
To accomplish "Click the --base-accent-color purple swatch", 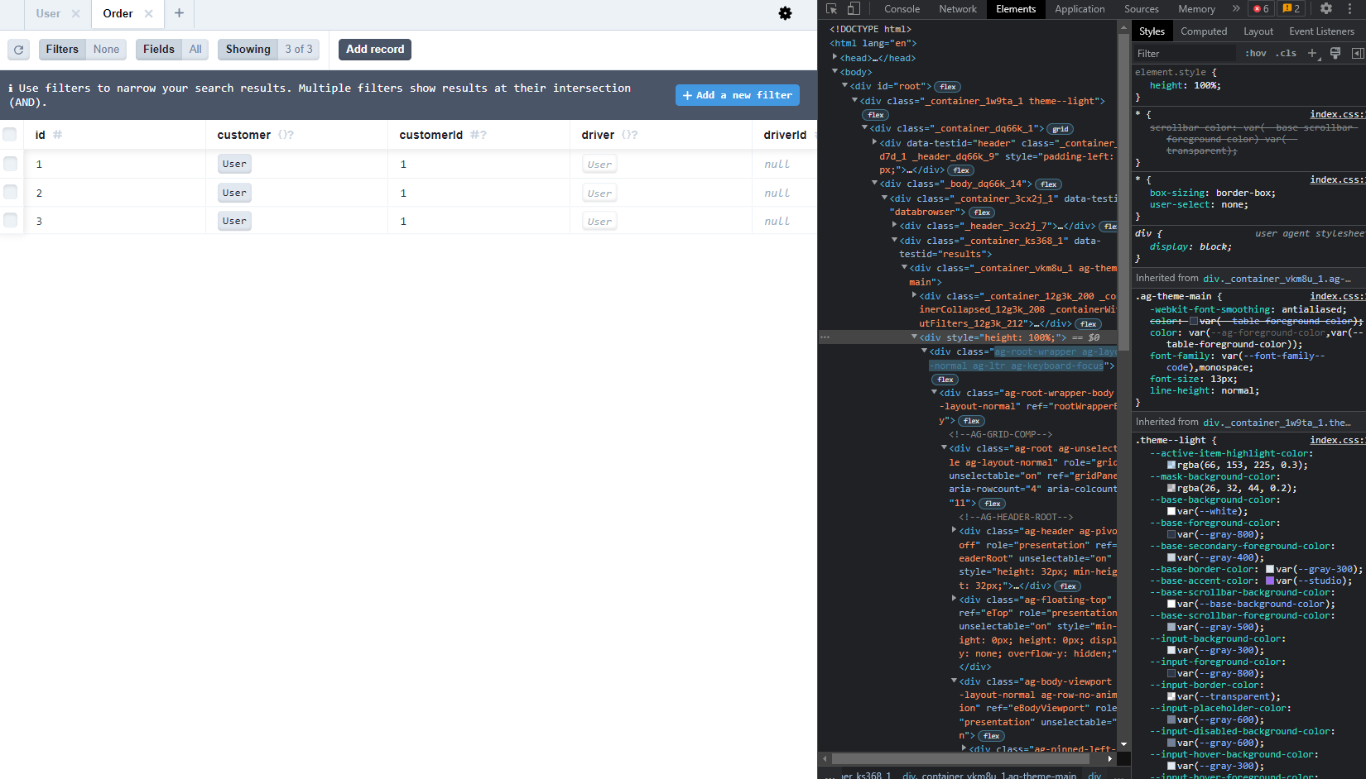I will (1270, 581).
